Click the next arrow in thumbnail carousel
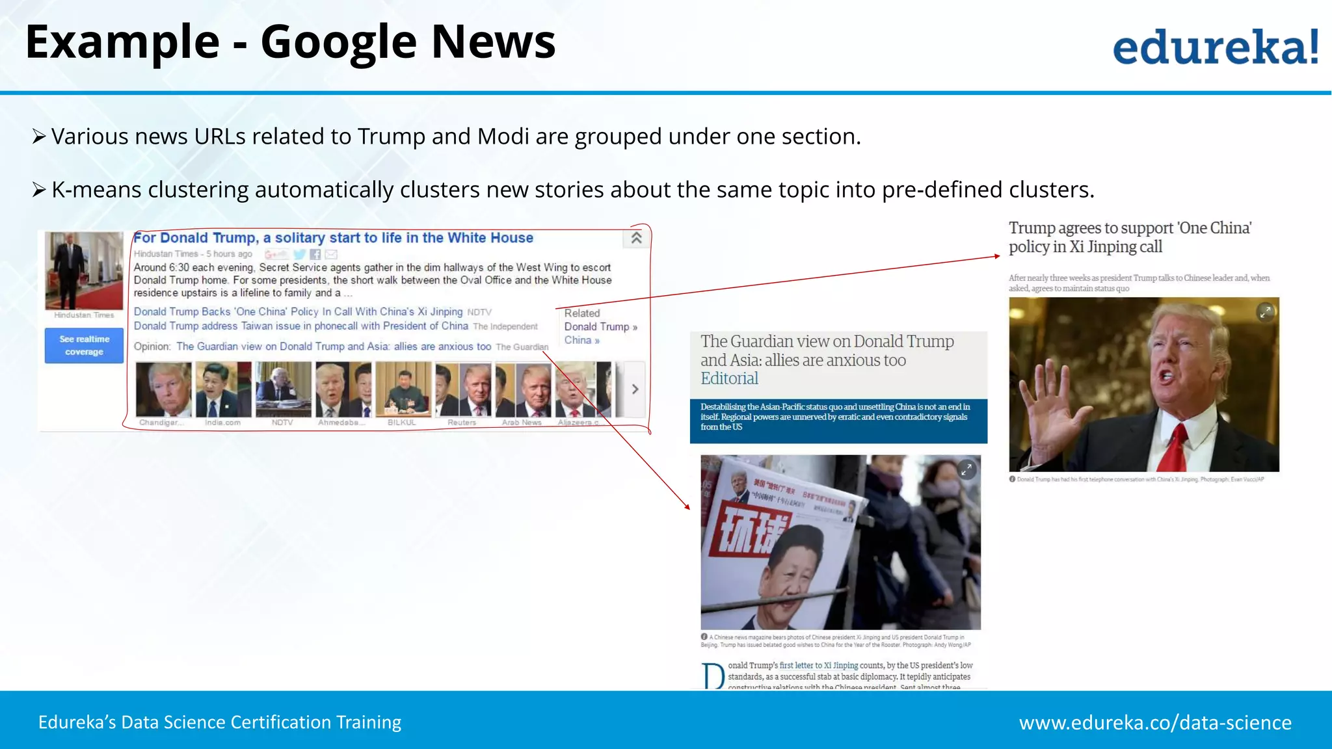Viewport: 1332px width, 749px height. (x=635, y=389)
